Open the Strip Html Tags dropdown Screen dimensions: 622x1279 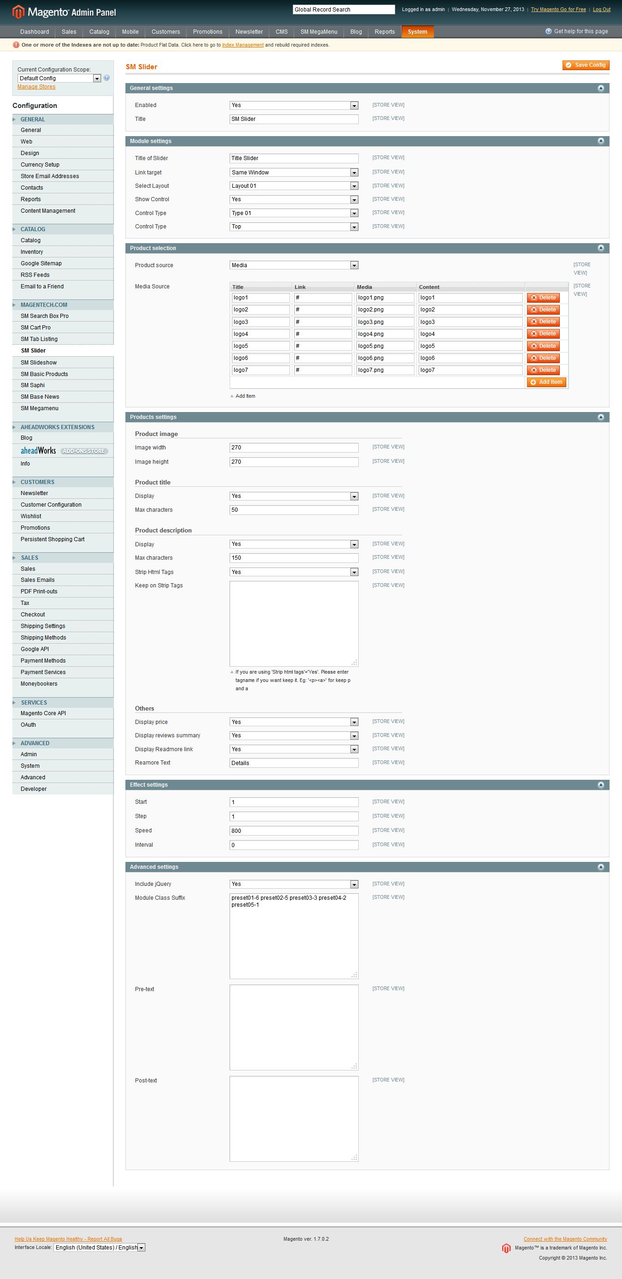(x=294, y=572)
